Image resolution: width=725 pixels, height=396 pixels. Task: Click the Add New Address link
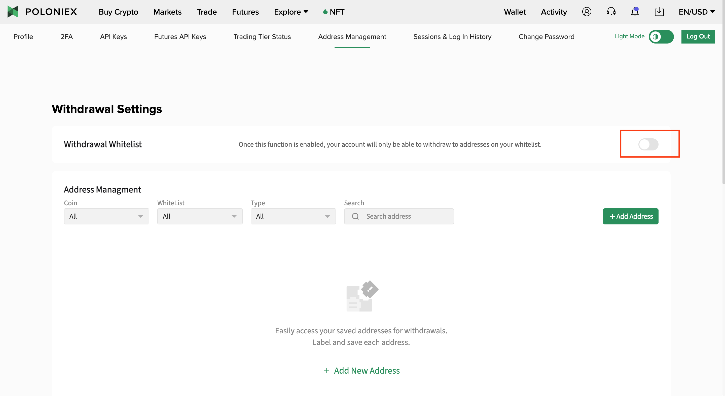coord(362,370)
